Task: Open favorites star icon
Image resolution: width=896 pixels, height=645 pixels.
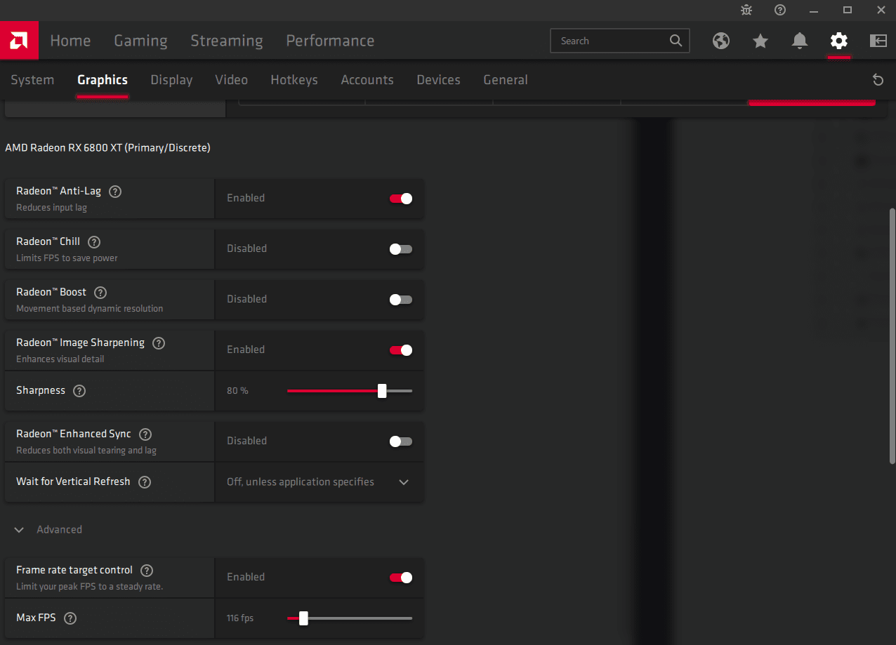Action: click(760, 41)
